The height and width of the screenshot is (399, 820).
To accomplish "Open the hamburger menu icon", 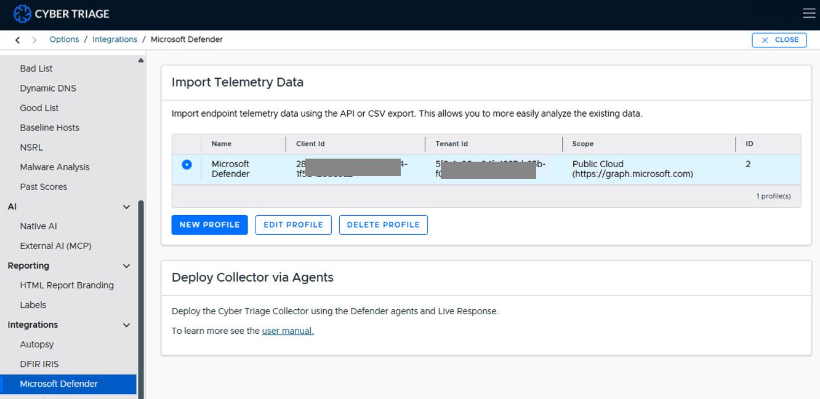I will click(809, 14).
